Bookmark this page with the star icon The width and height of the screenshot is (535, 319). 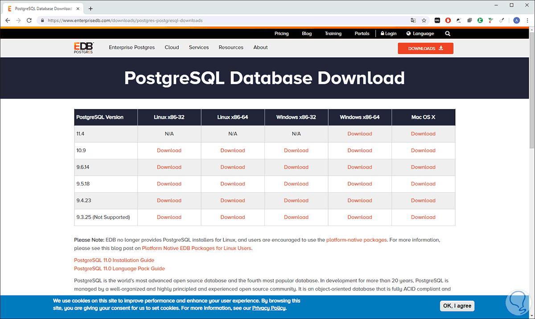[424, 20]
